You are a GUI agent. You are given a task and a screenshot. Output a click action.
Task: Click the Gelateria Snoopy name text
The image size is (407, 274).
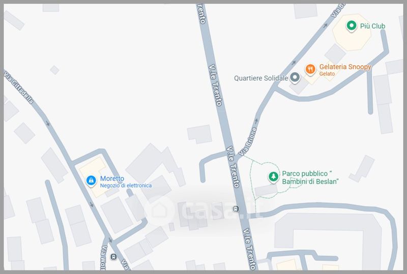(345, 67)
